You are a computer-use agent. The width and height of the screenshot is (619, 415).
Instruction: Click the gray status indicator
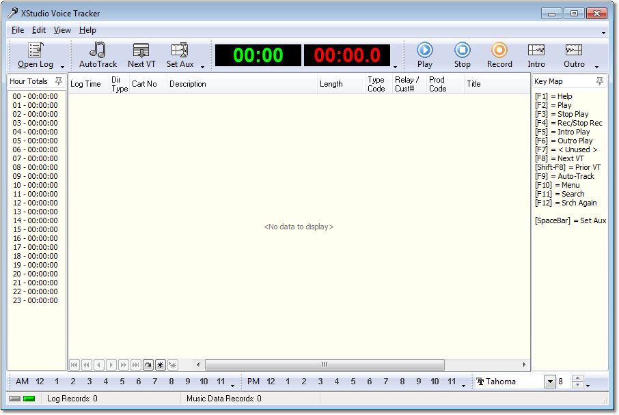[x=14, y=399]
